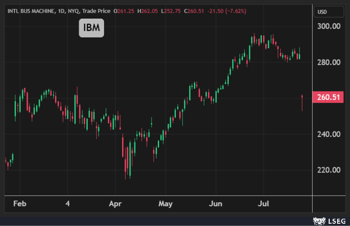Click the 300.00 price axis label

329,26
